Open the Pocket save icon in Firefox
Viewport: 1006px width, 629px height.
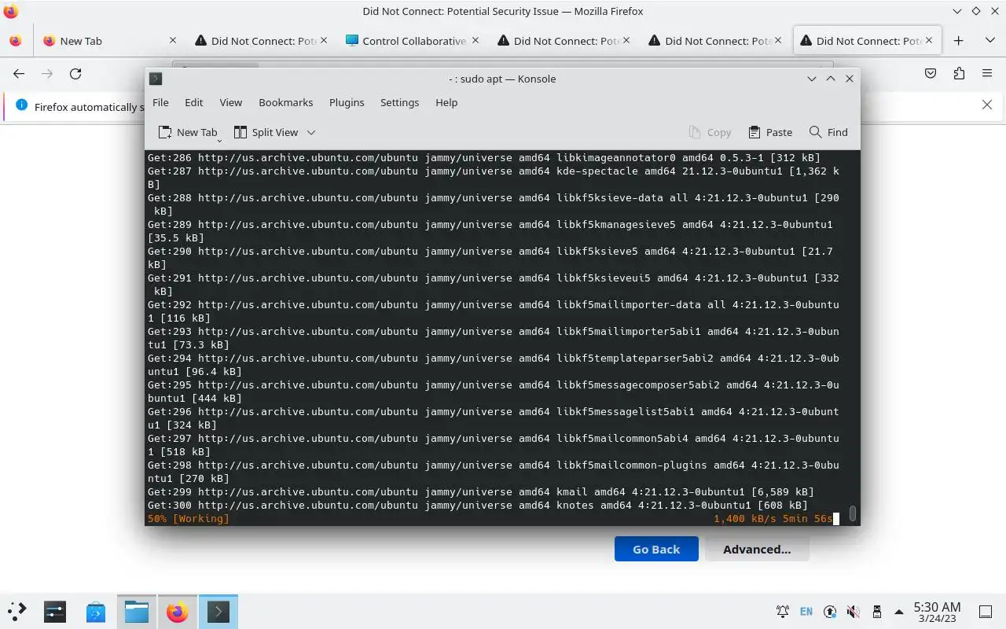click(x=931, y=73)
